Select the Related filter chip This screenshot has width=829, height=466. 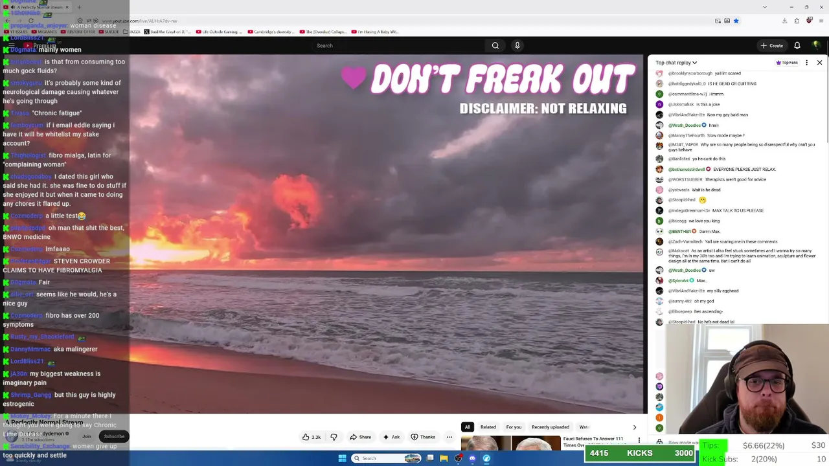488,427
